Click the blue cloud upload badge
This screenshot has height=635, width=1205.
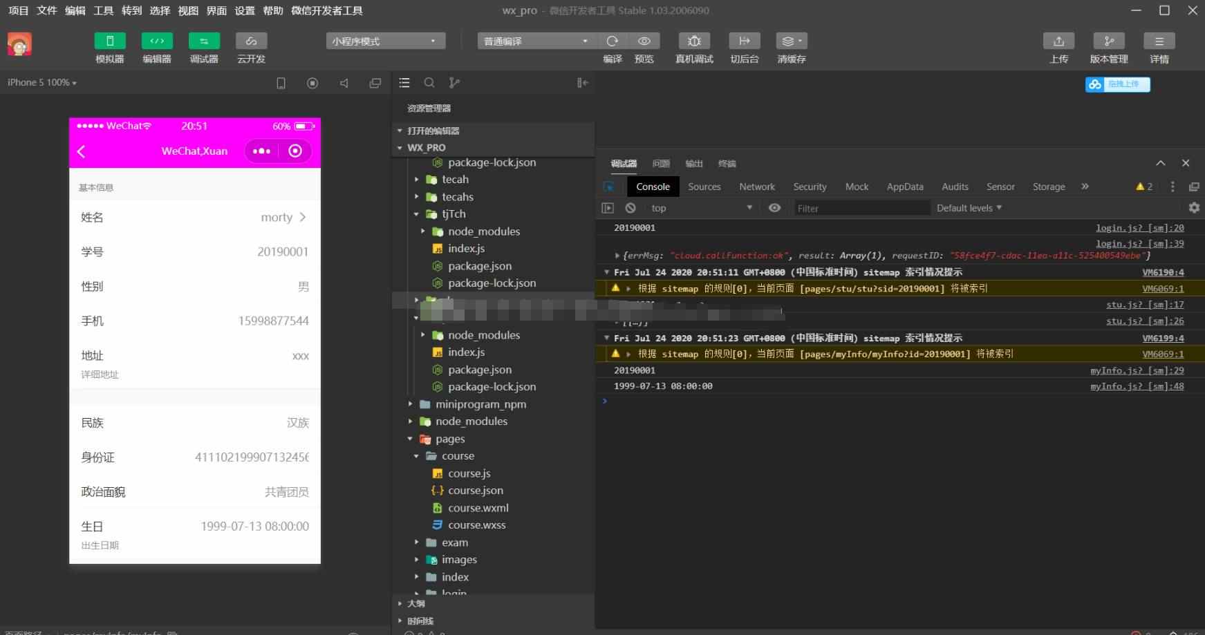click(x=1117, y=84)
